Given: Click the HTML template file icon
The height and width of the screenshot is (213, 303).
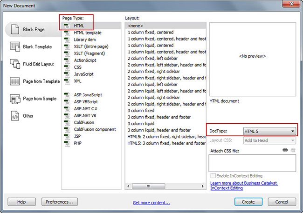Looking at the screenshot, I should point(67,33).
